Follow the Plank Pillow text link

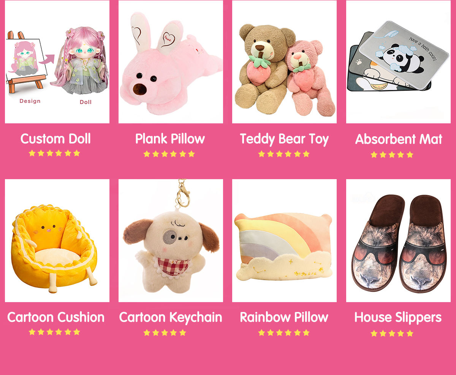pos(170,139)
